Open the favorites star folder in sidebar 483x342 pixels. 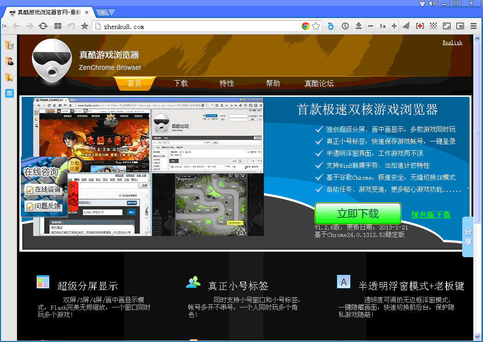tap(9, 77)
